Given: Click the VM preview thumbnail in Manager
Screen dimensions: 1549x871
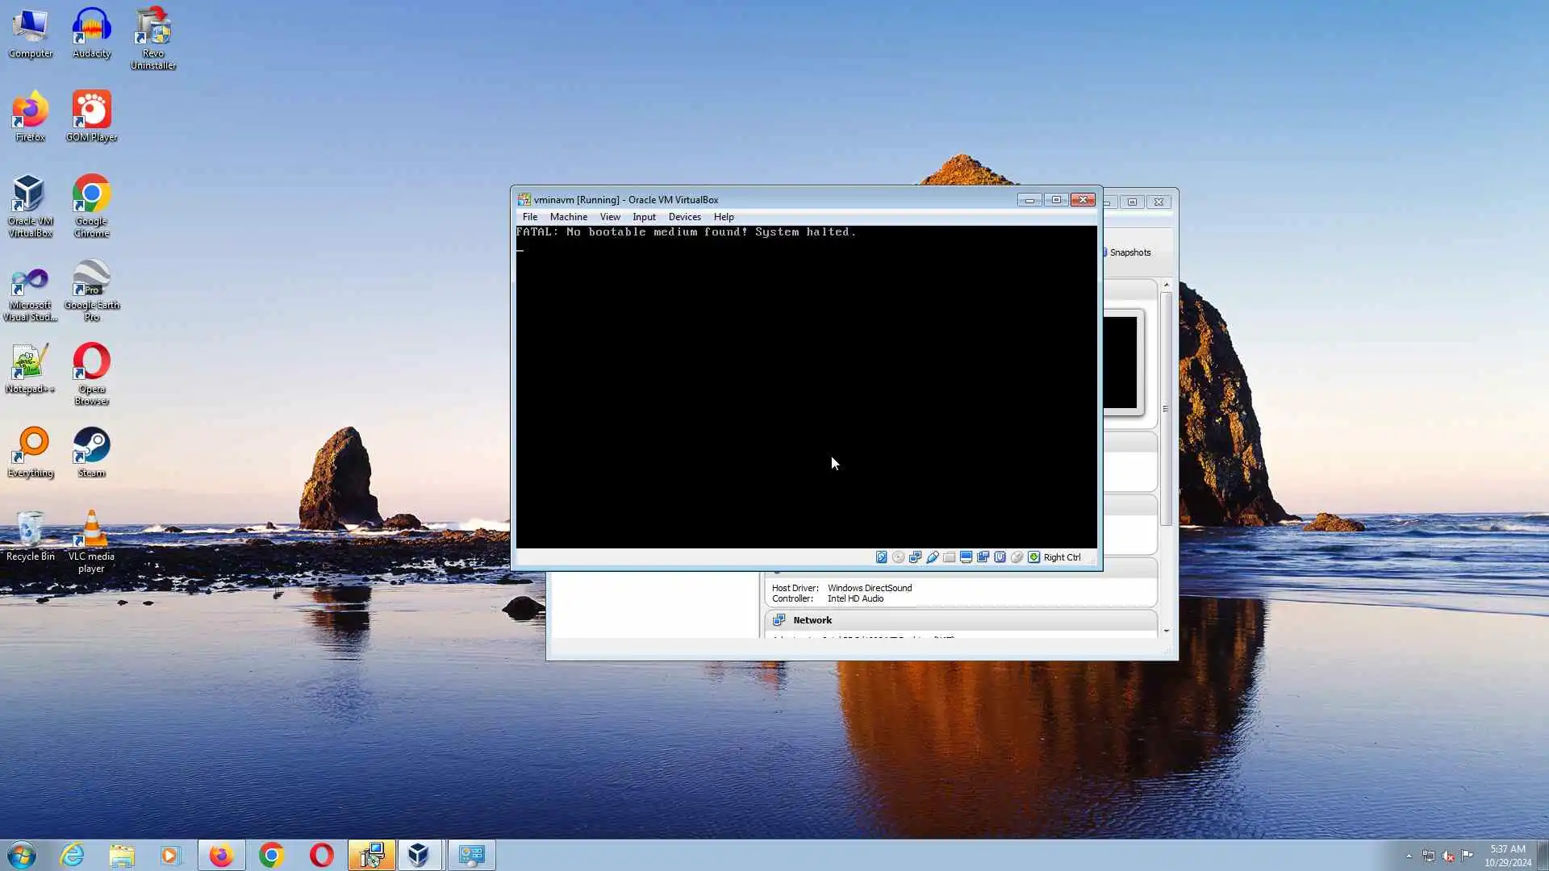Looking at the screenshot, I should [x=1121, y=362].
